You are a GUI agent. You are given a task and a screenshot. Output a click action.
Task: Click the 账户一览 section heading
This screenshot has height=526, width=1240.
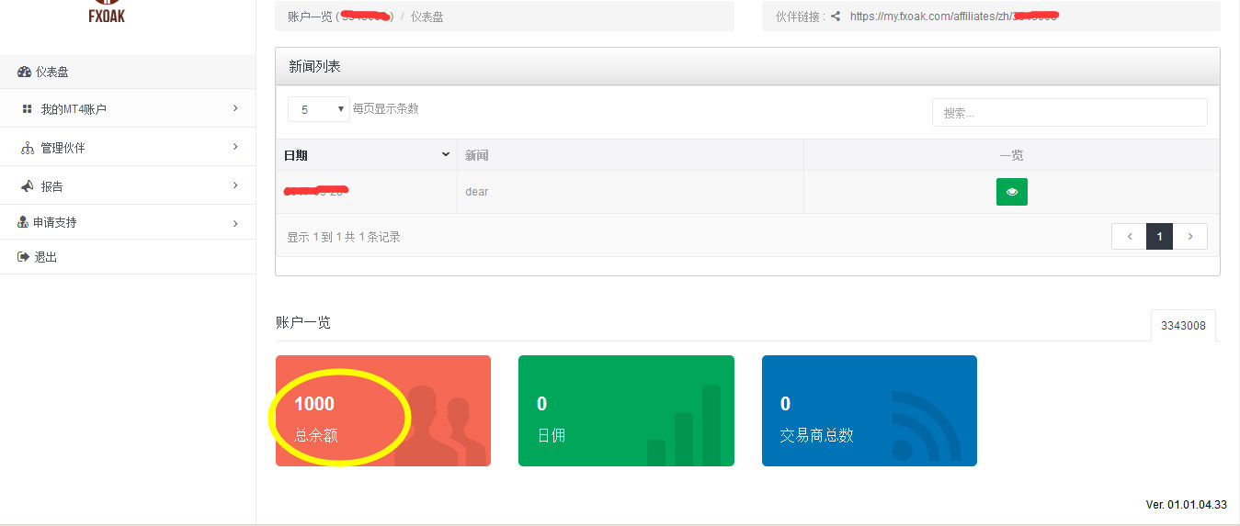pos(303,322)
